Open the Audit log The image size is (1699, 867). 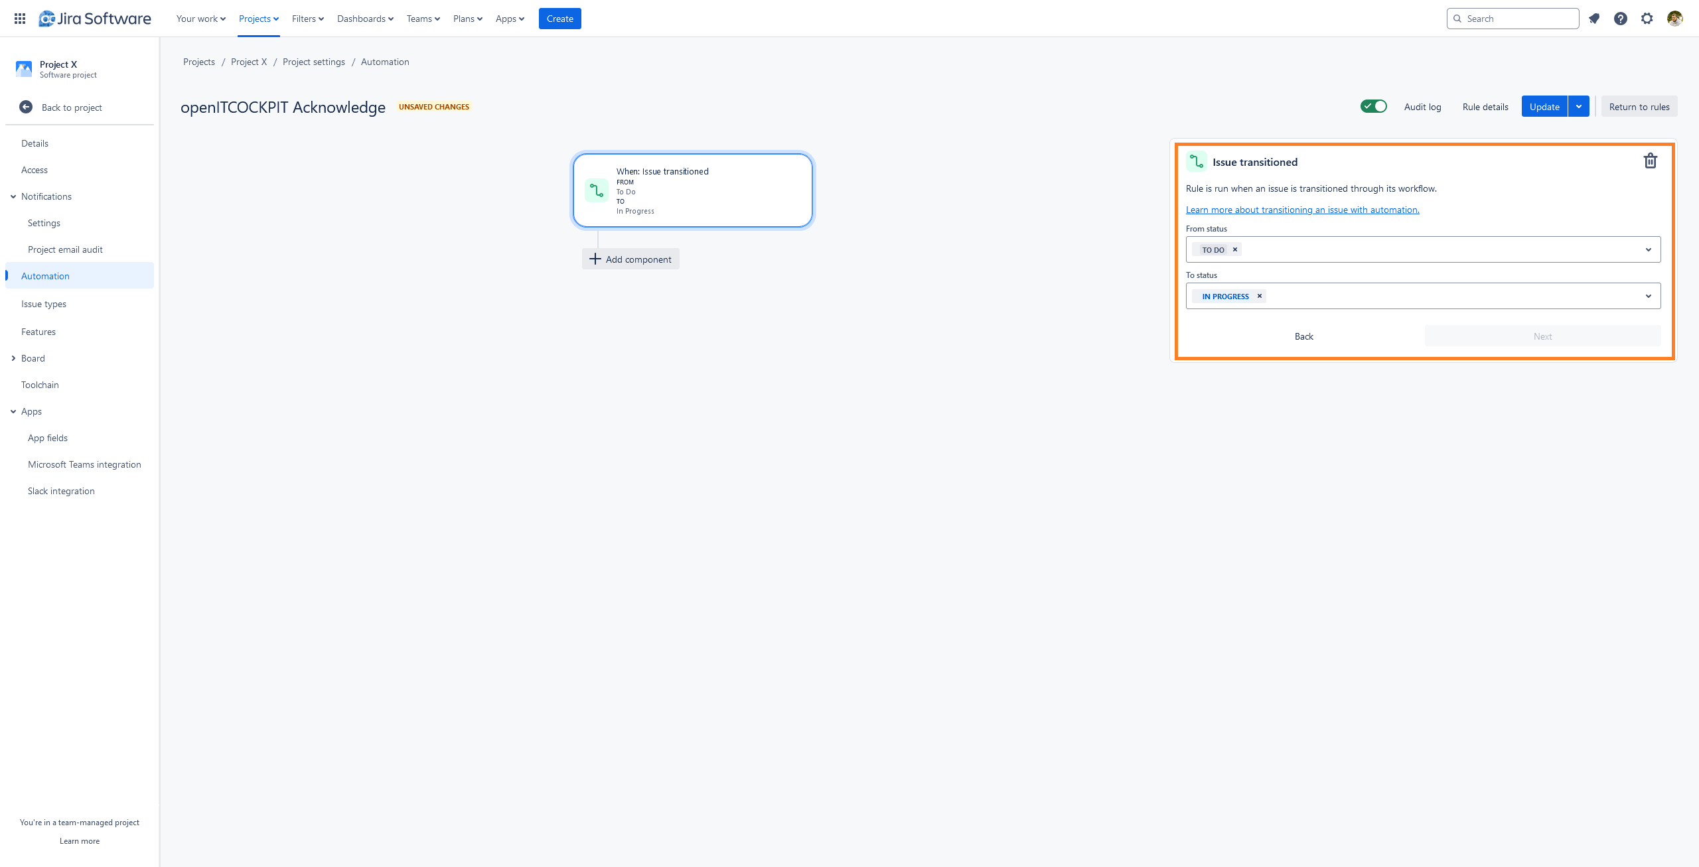(x=1423, y=106)
